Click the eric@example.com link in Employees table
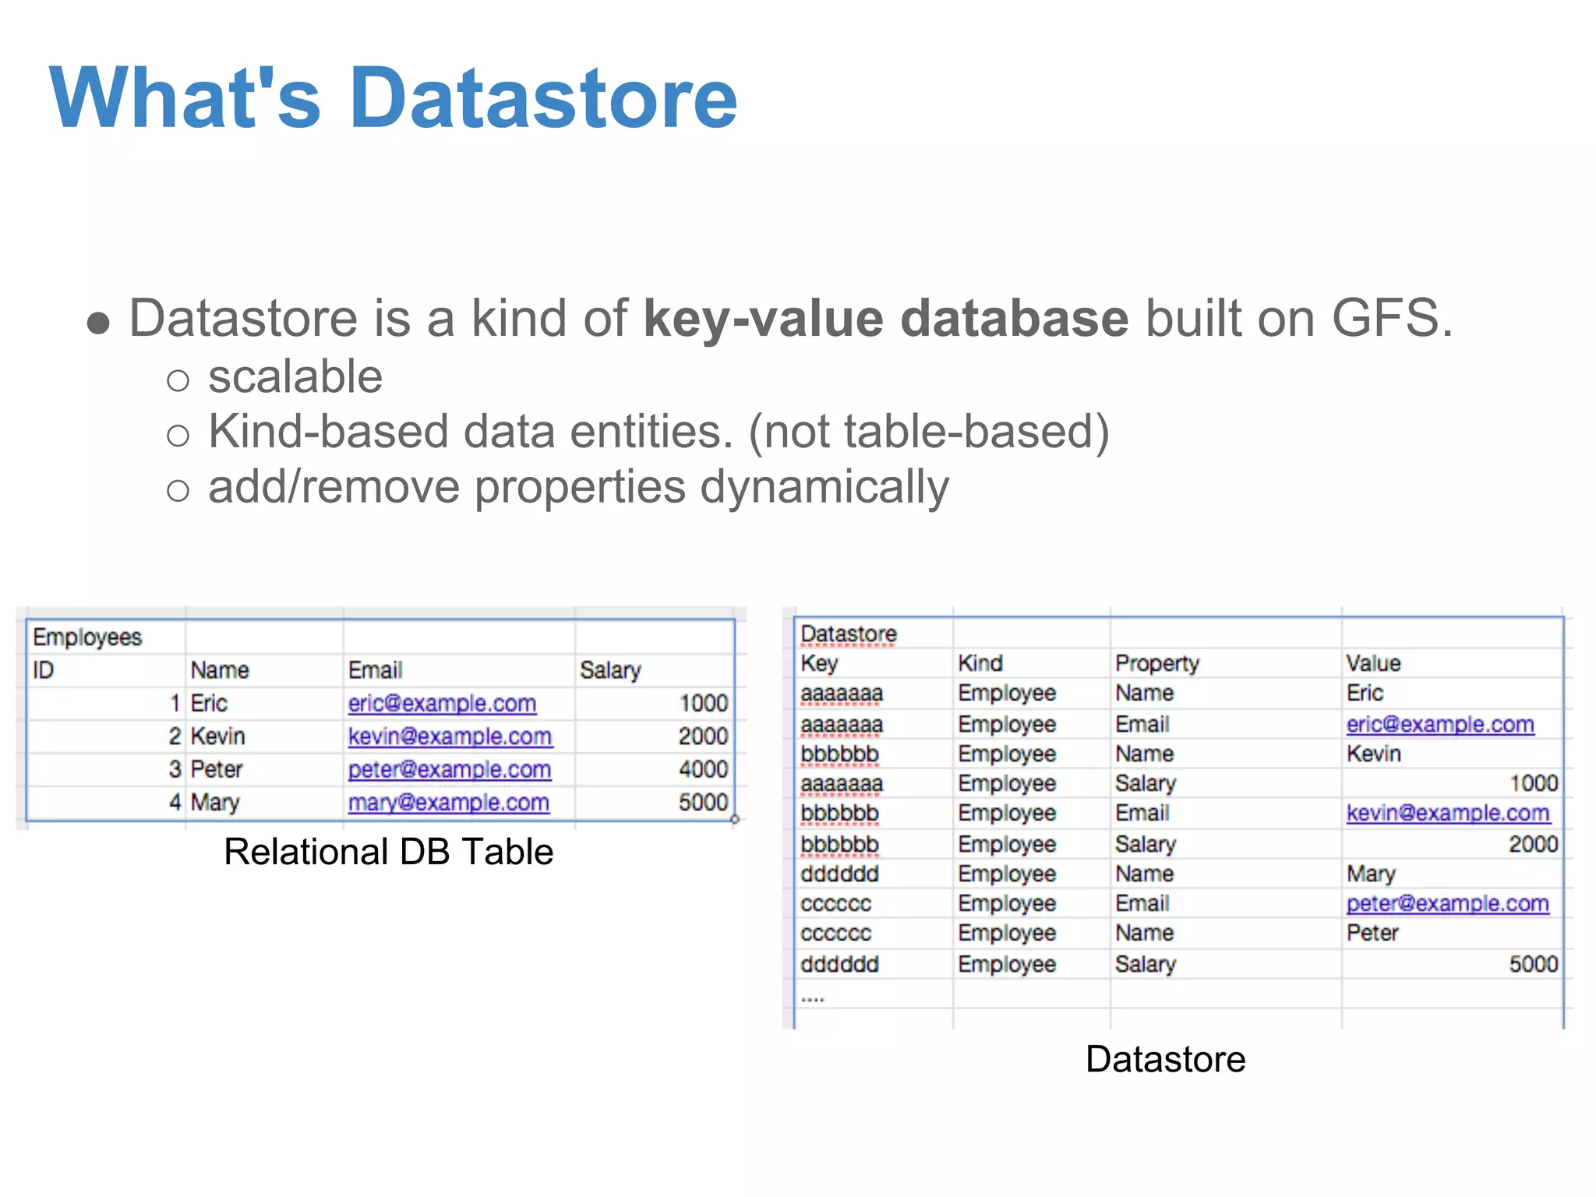 pyautogui.click(x=442, y=703)
